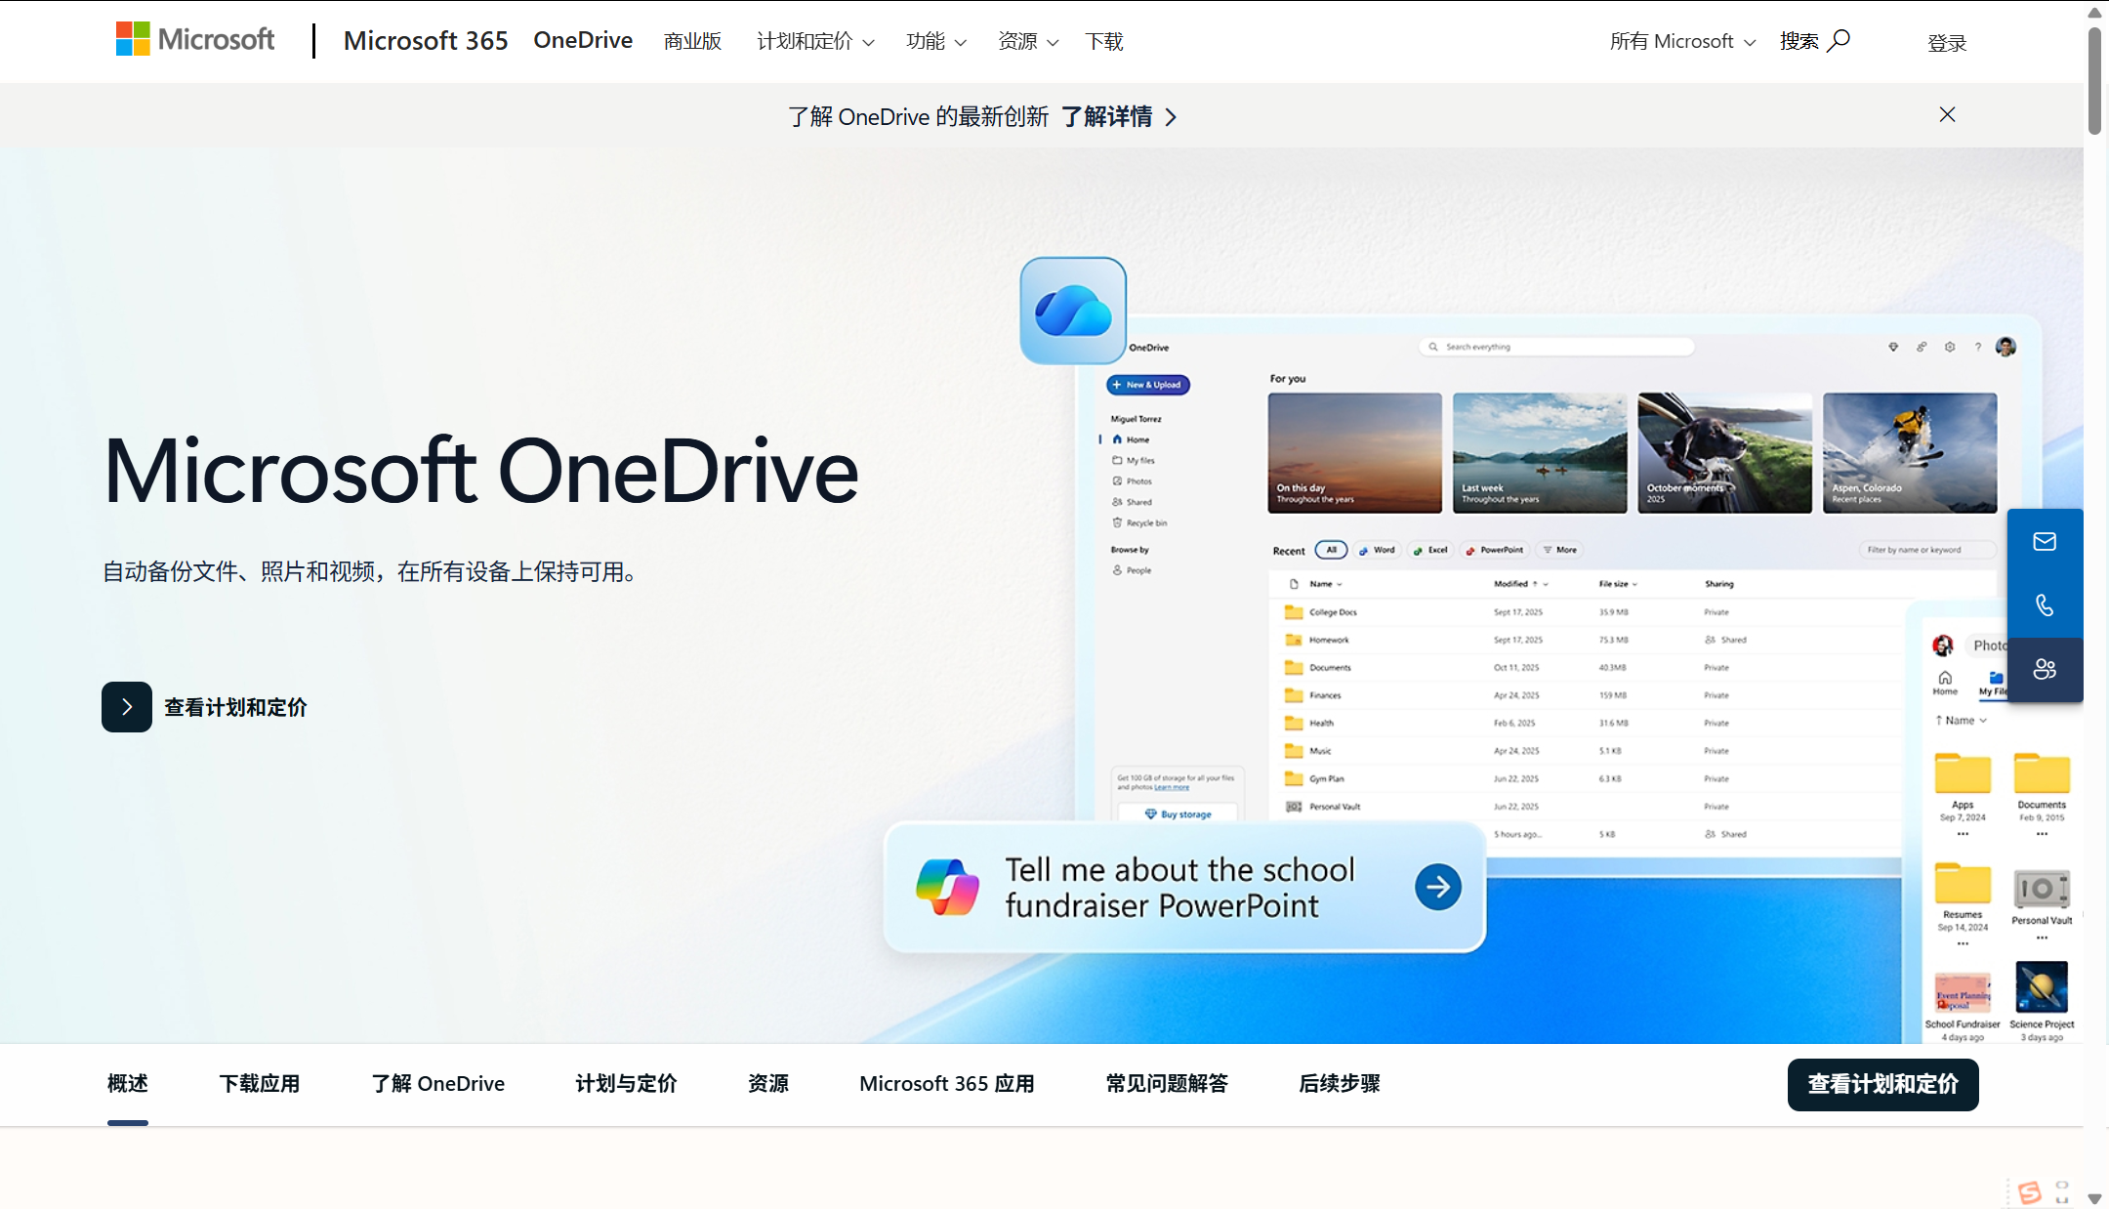Select the 常见问题解答 tab
The height and width of the screenshot is (1209, 2109).
1167,1083
